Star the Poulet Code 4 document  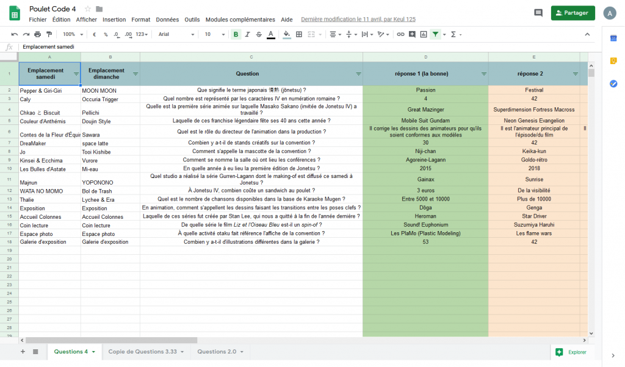point(88,9)
